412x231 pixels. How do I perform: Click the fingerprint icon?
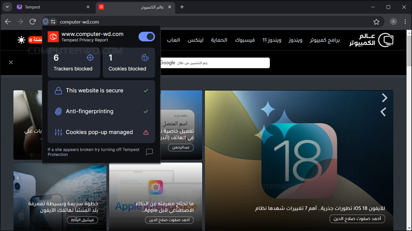coord(59,111)
